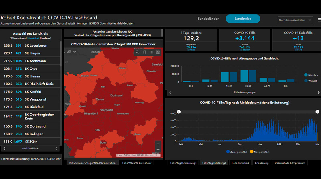Select LK Olpe in district list
Screen dimensions: 321x179
(x=30, y=68)
